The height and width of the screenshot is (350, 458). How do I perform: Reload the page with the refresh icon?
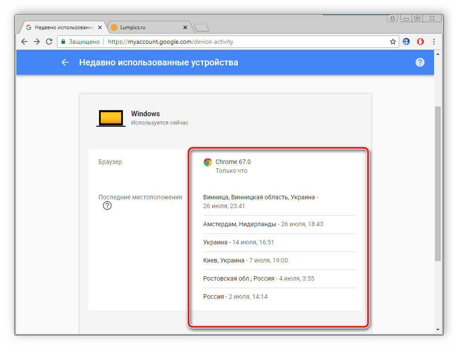[49, 42]
